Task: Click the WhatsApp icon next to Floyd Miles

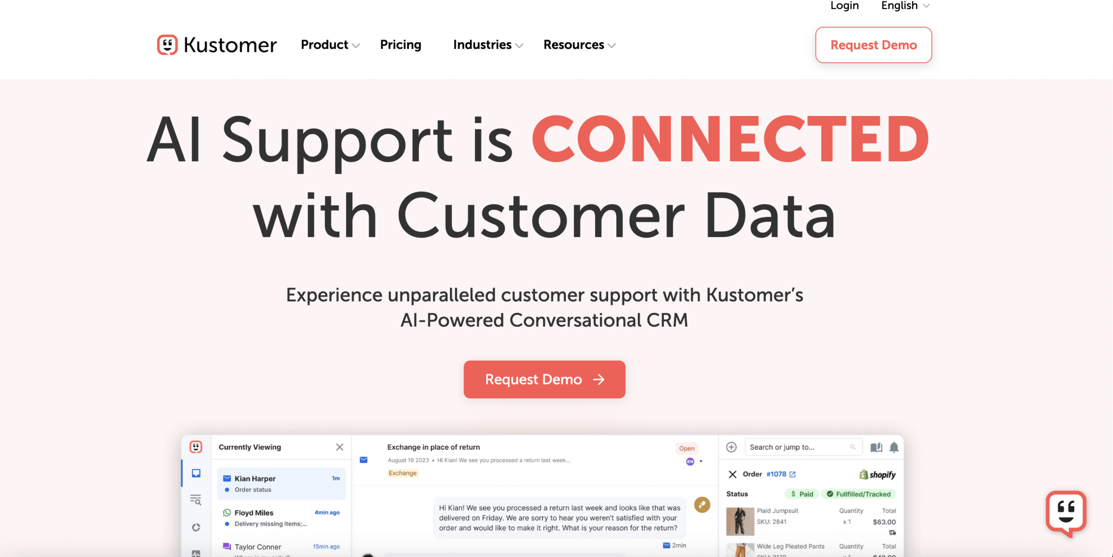Action: pos(227,512)
